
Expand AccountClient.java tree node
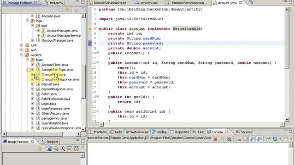[33, 65]
